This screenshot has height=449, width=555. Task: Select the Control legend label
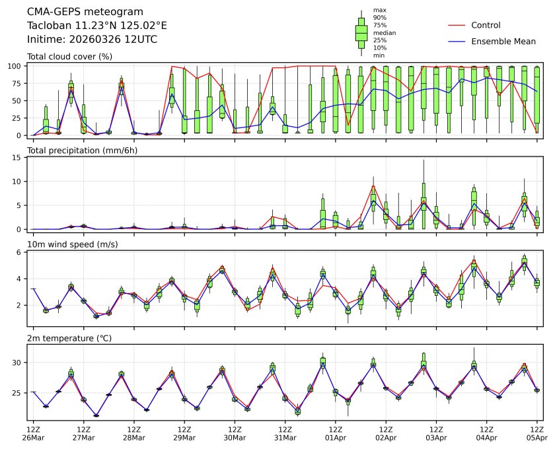(486, 25)
